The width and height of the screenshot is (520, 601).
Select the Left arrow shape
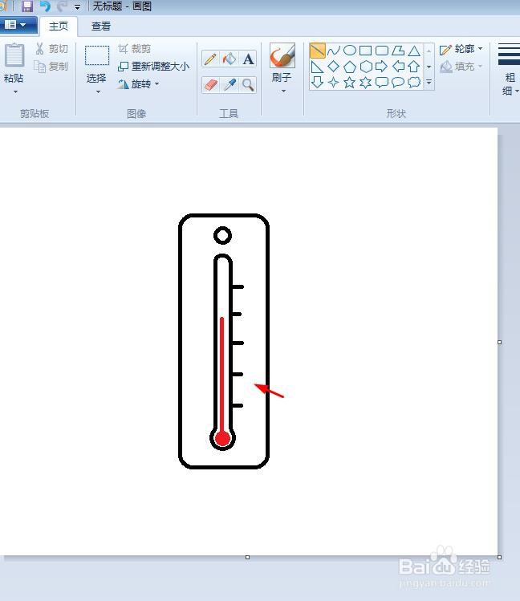click(x=398, y=67)
